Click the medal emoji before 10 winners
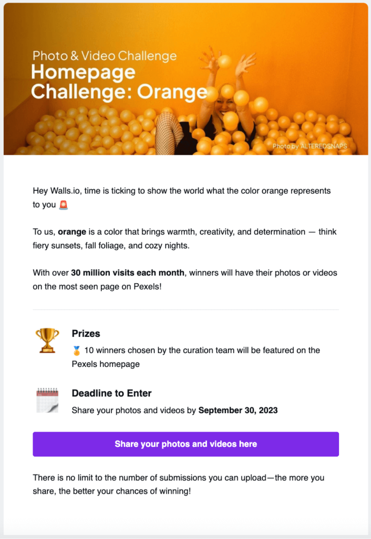Image resolution: width=371 pixels, height=539 pixels. tap(78, 350)
